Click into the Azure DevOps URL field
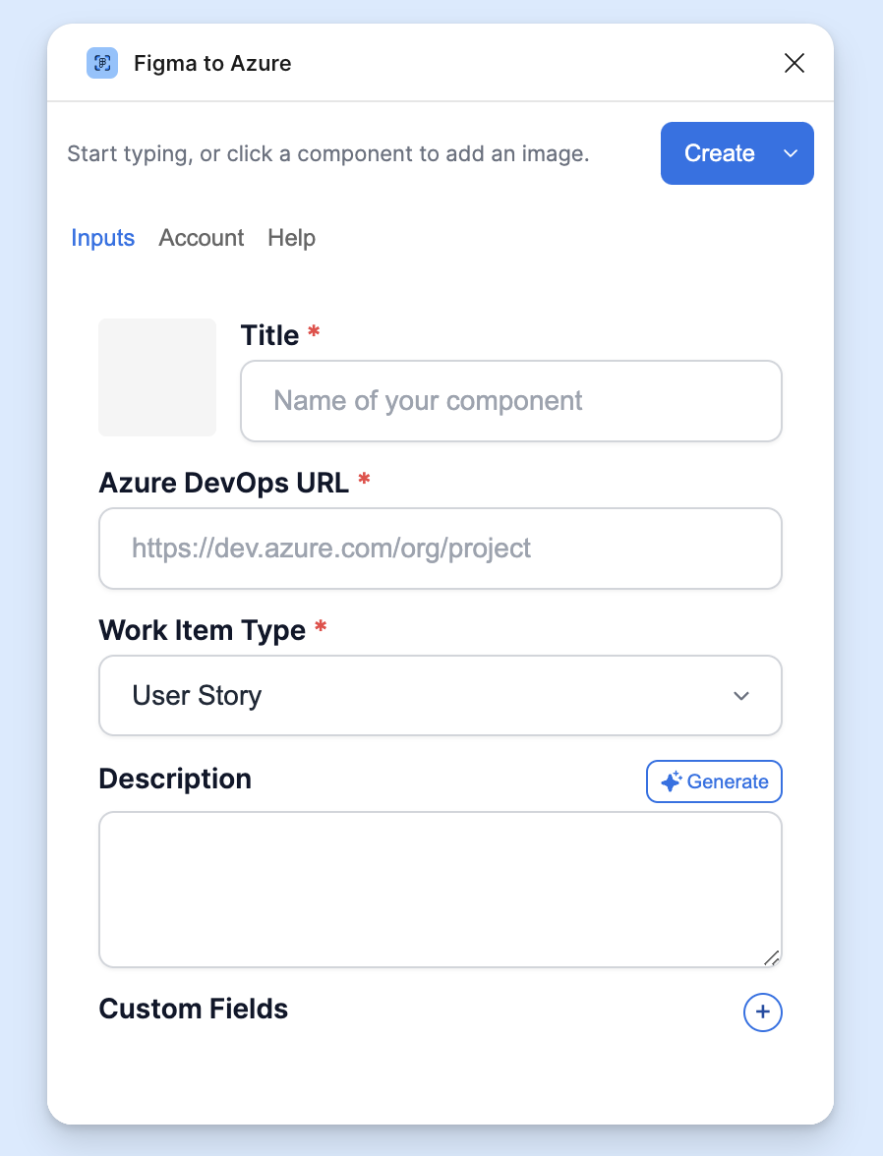 point(441,549)
